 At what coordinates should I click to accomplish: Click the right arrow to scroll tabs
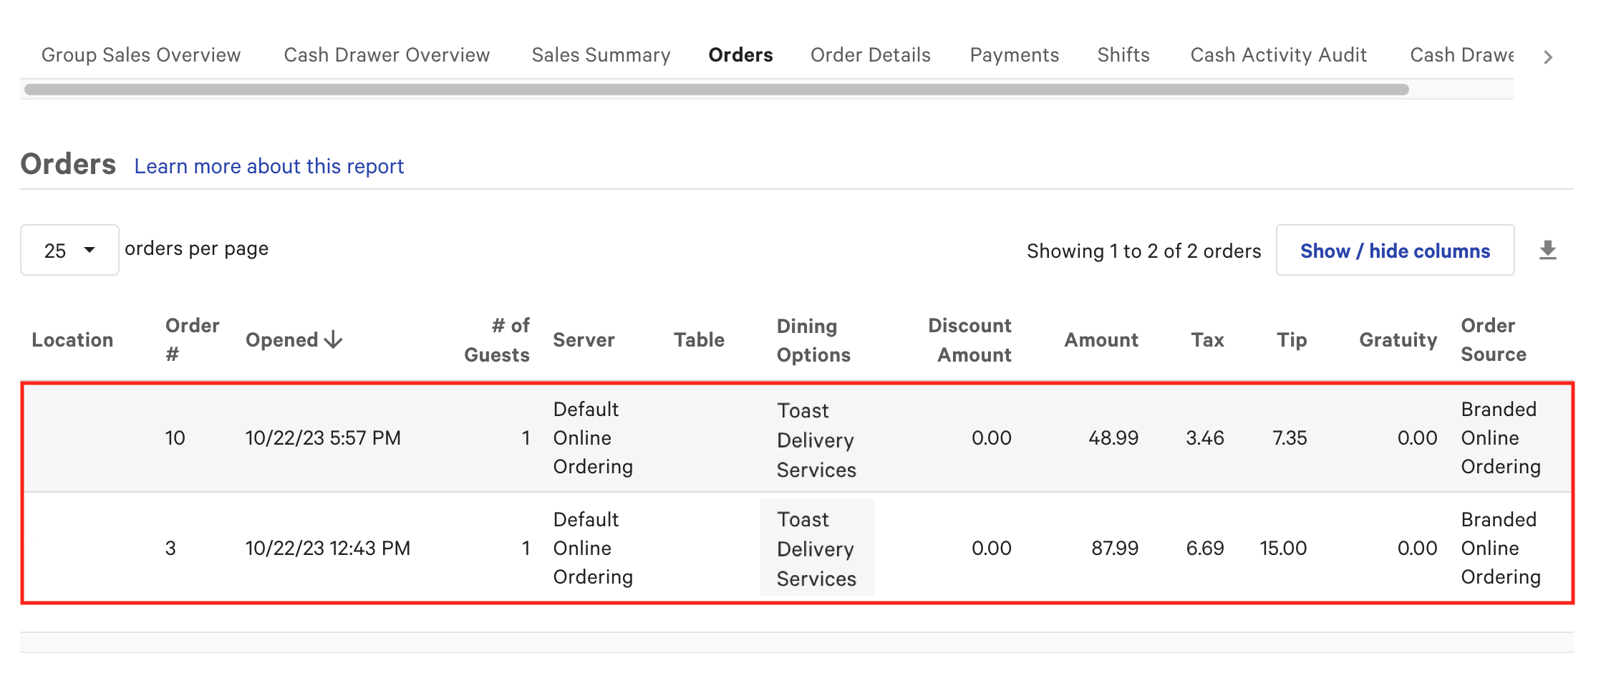1548,56
